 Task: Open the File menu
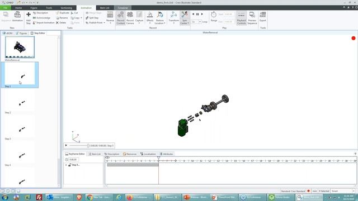click(5, 8)
